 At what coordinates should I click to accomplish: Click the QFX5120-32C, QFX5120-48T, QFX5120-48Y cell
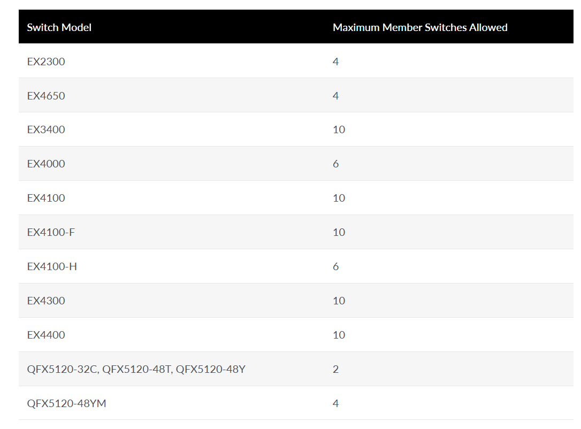136,369
